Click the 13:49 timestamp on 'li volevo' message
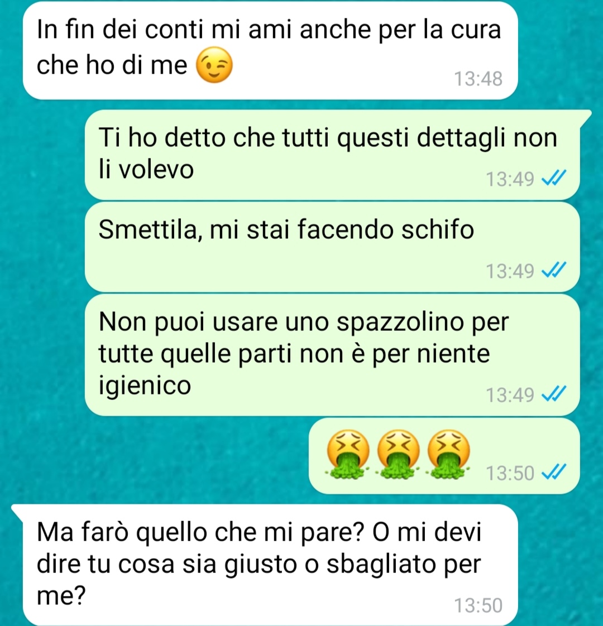 (x=510, y=179)
